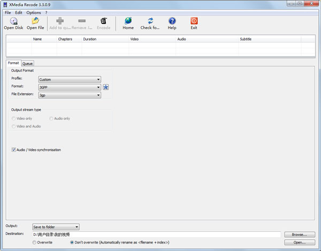Expand the Profile dropdown showing Custom
The width and height of the screenshot is (321, 251).
point(70,79)
